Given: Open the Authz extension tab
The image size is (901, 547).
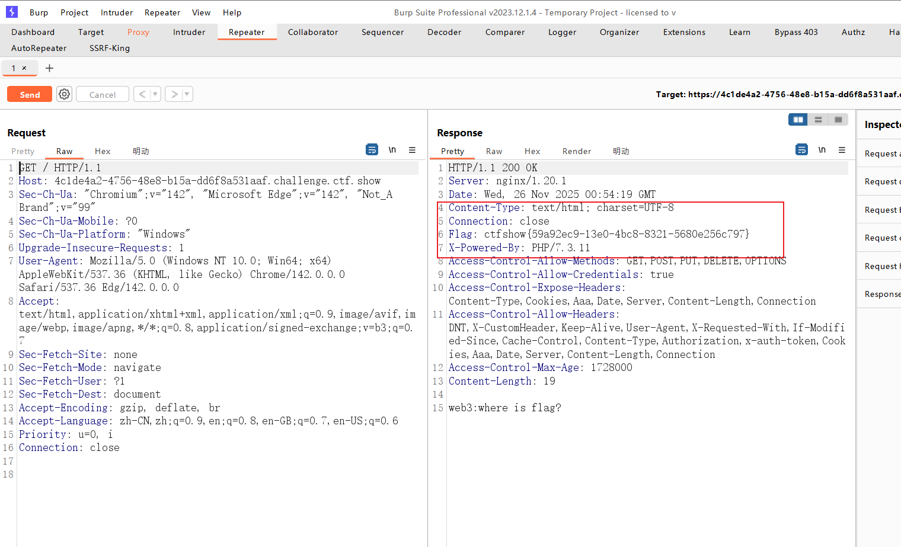Looking at the screenshot, I should point(853,32).
